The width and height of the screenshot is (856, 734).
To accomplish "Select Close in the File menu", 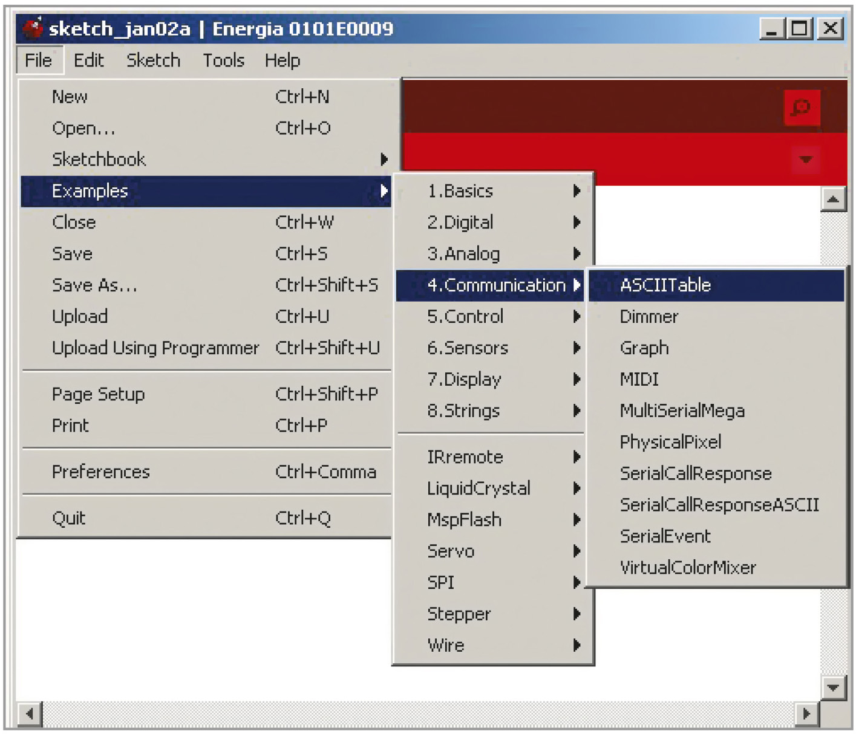I will pyautogui.click(x=206, y=222).
